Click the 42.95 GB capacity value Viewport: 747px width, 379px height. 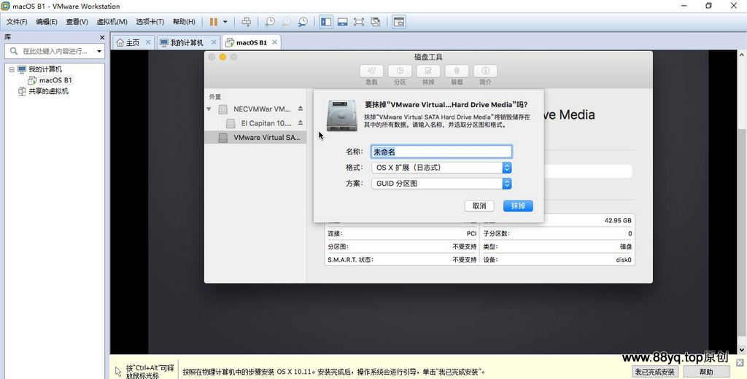[x=618, y=220]
